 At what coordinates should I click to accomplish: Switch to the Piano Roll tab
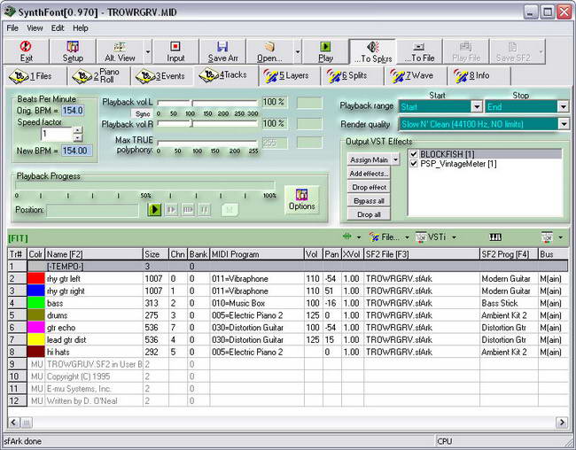100,76
